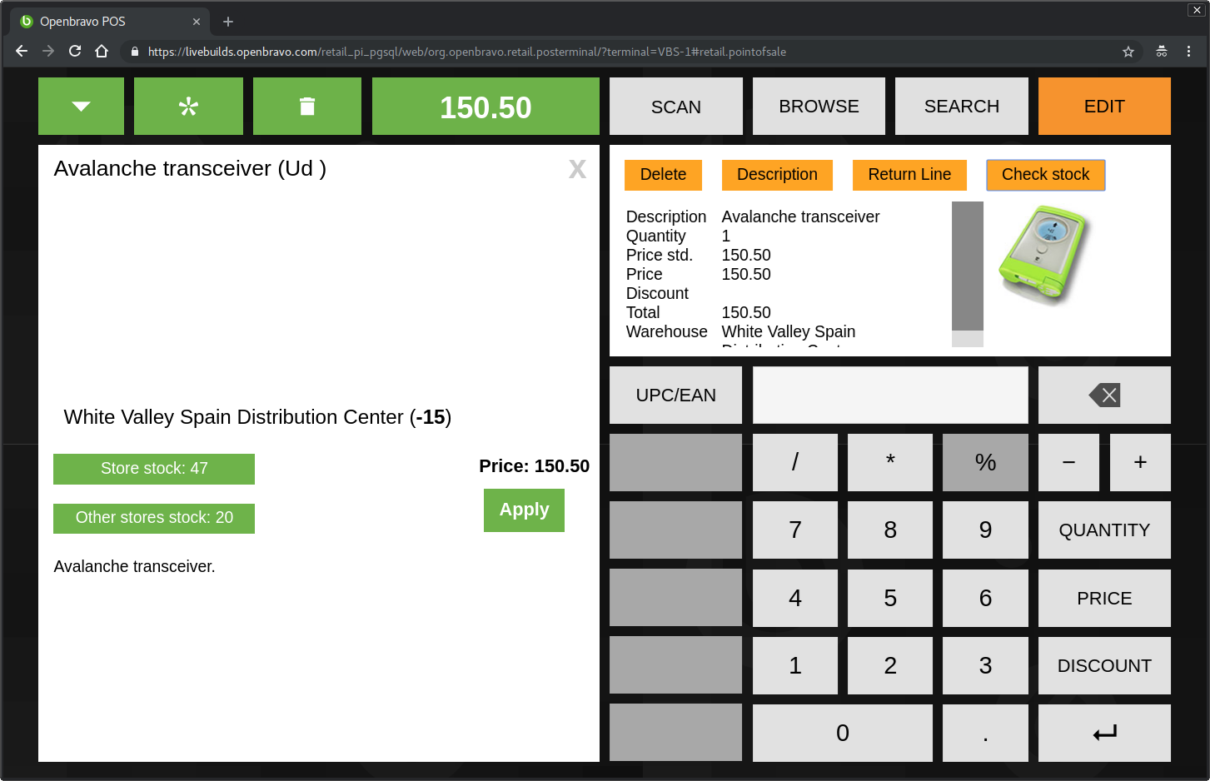Open the green dropdown arrow menu

(81, 107)
